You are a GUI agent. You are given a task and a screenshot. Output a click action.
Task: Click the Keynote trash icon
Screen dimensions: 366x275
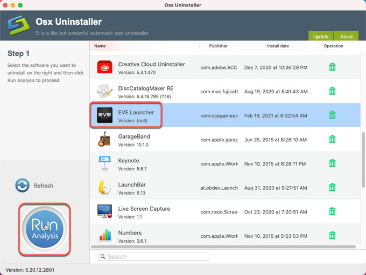[x=332, y=163]
